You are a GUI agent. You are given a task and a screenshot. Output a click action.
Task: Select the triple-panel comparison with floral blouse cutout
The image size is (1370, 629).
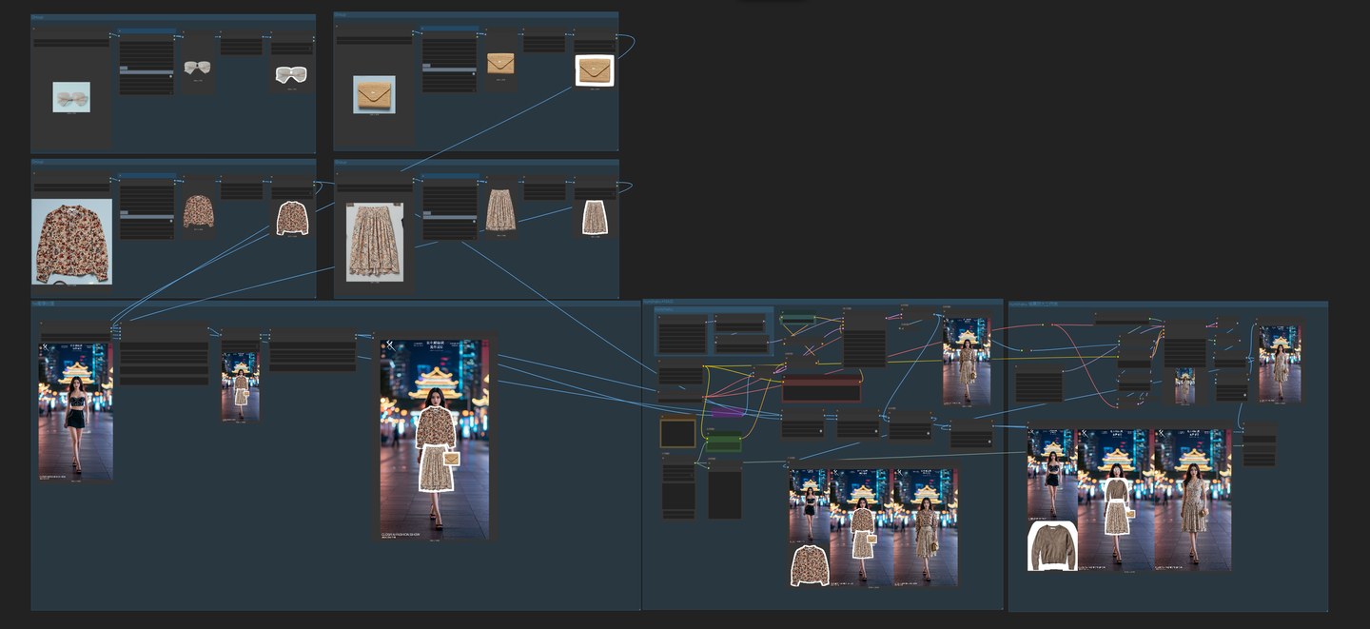pyautogui.click(x=872, y=526)
